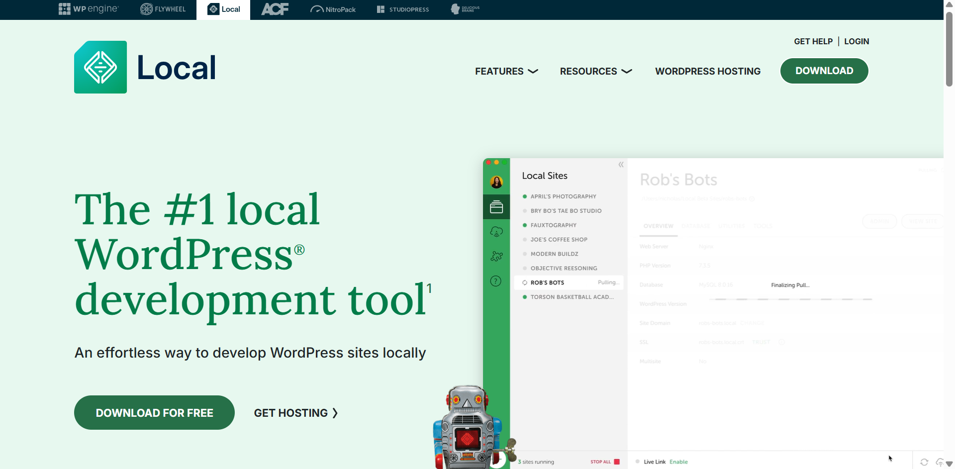This screenshot has height=469, width=955.
Task: Click the Download for Free button
Action: [154, 412]
